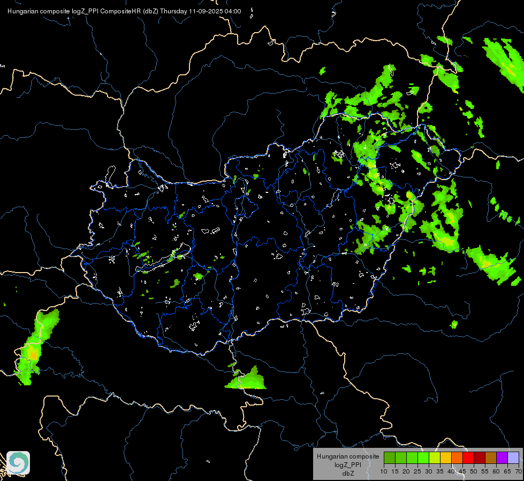Click the legend scale value '70'

(x=519, y=471)
